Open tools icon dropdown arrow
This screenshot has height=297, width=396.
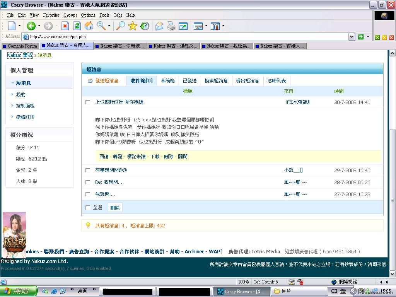(x=223, y=26)
